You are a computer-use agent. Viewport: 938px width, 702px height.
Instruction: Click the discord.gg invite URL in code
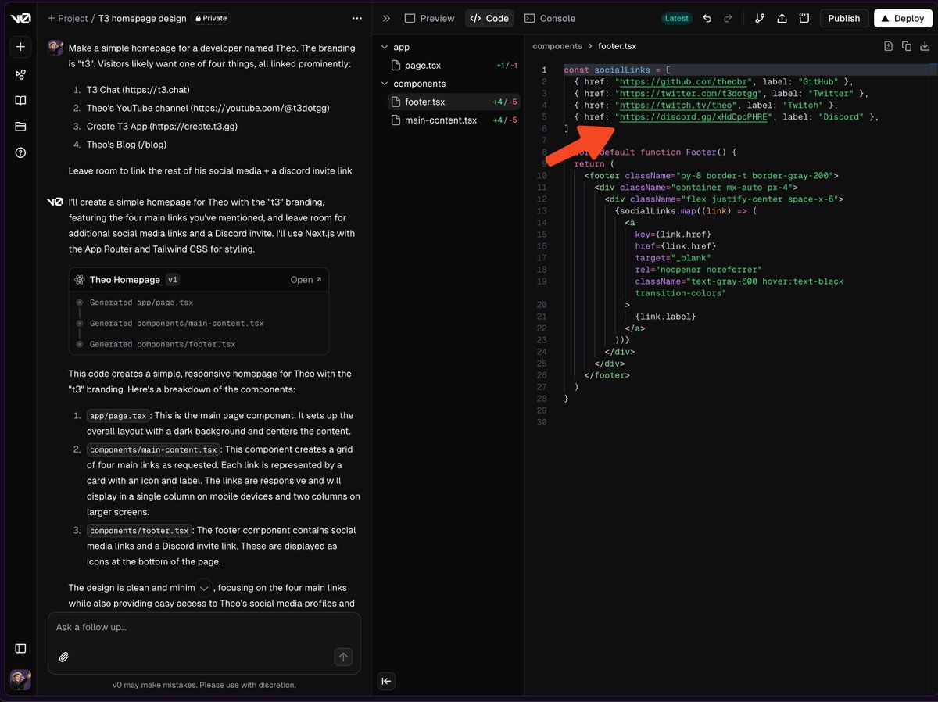[x=693, y=117]
